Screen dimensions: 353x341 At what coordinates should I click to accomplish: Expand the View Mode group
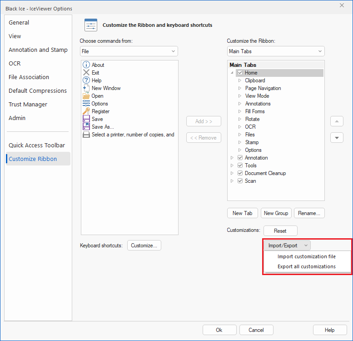click(240, 96)
